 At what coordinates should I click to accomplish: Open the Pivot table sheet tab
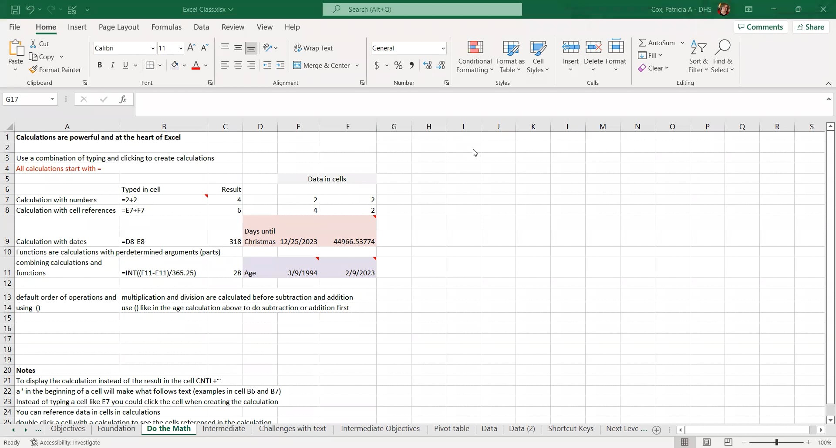(x=452, y=428)
